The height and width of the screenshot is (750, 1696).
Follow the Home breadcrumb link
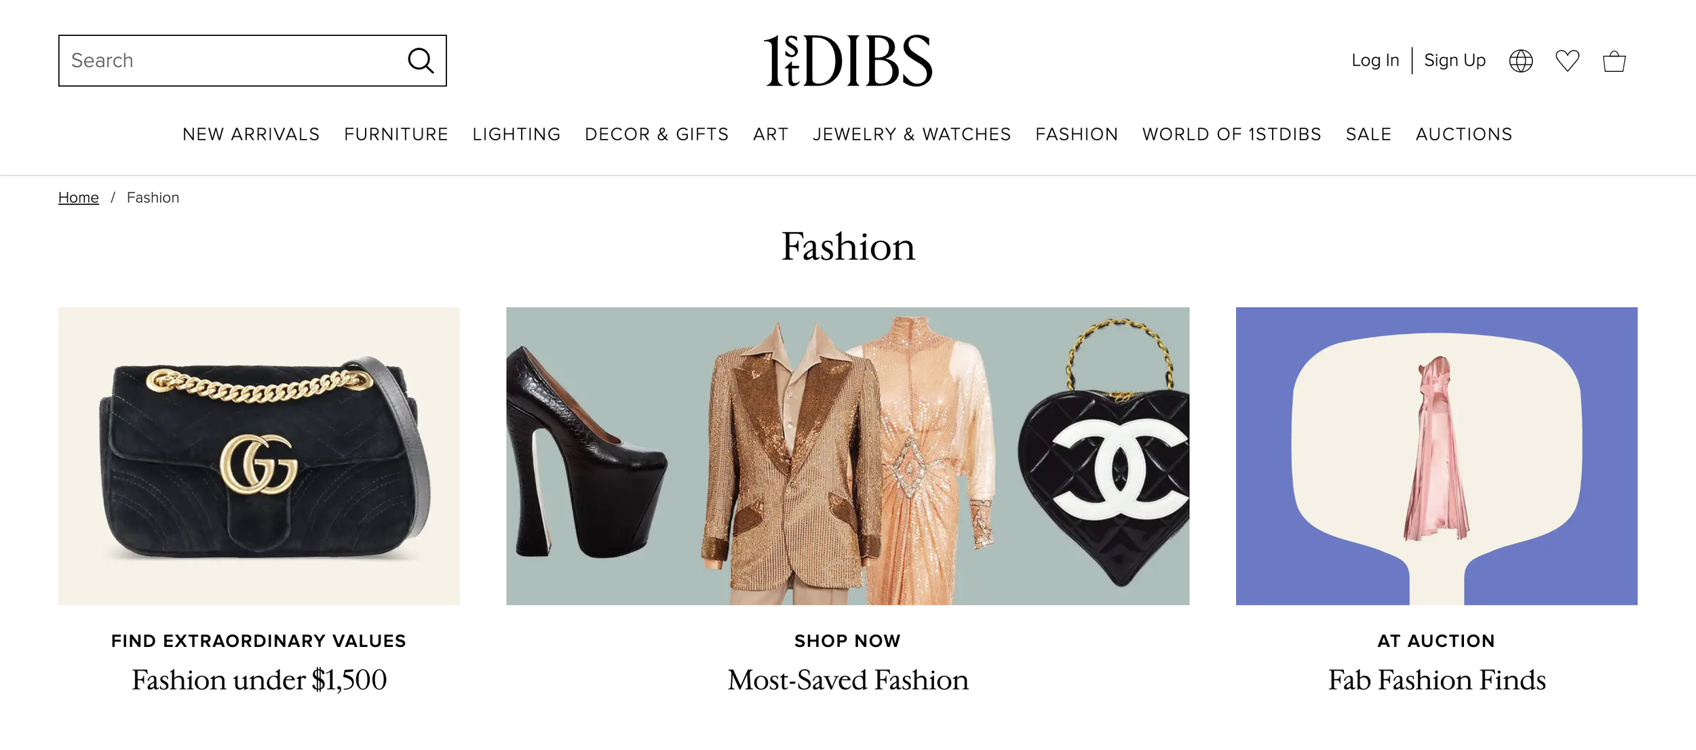coord(79,197)
